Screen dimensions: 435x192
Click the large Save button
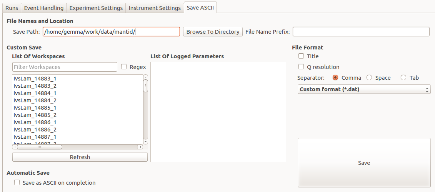[364, 163]
